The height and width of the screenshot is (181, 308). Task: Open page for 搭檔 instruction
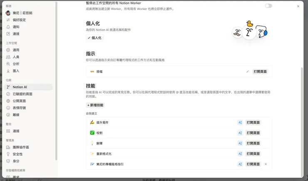coord(260,72)
